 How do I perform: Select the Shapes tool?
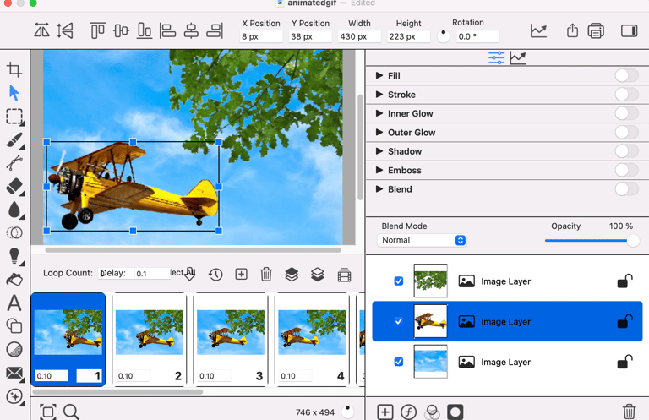pyautogui.click(x=14, y=326)
